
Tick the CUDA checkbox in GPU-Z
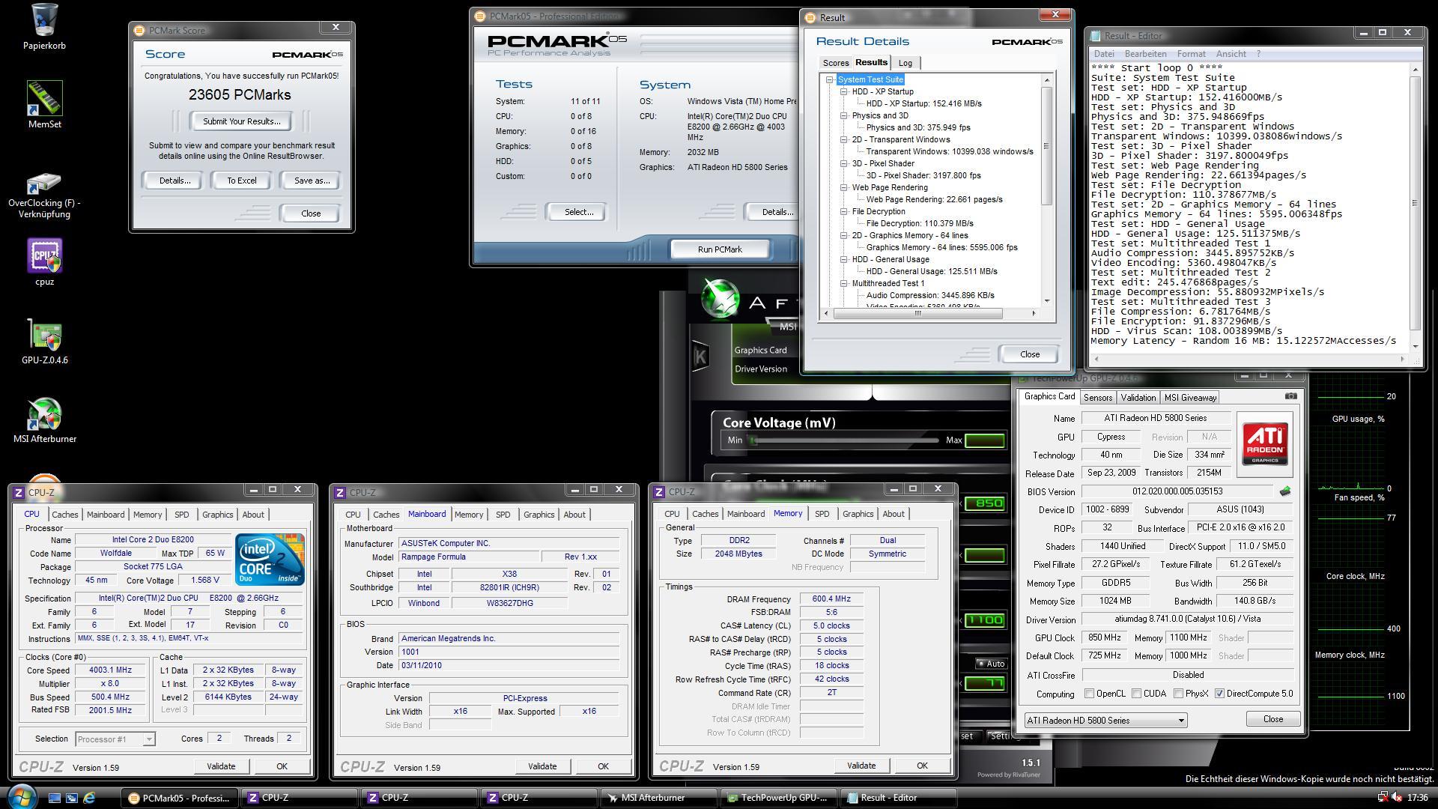[1136, 694]
